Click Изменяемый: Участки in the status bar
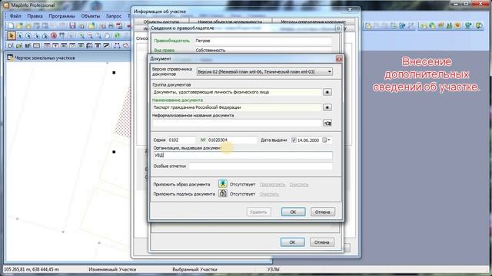Viewport: 492px width, 276px height. [x=112, y=269]
